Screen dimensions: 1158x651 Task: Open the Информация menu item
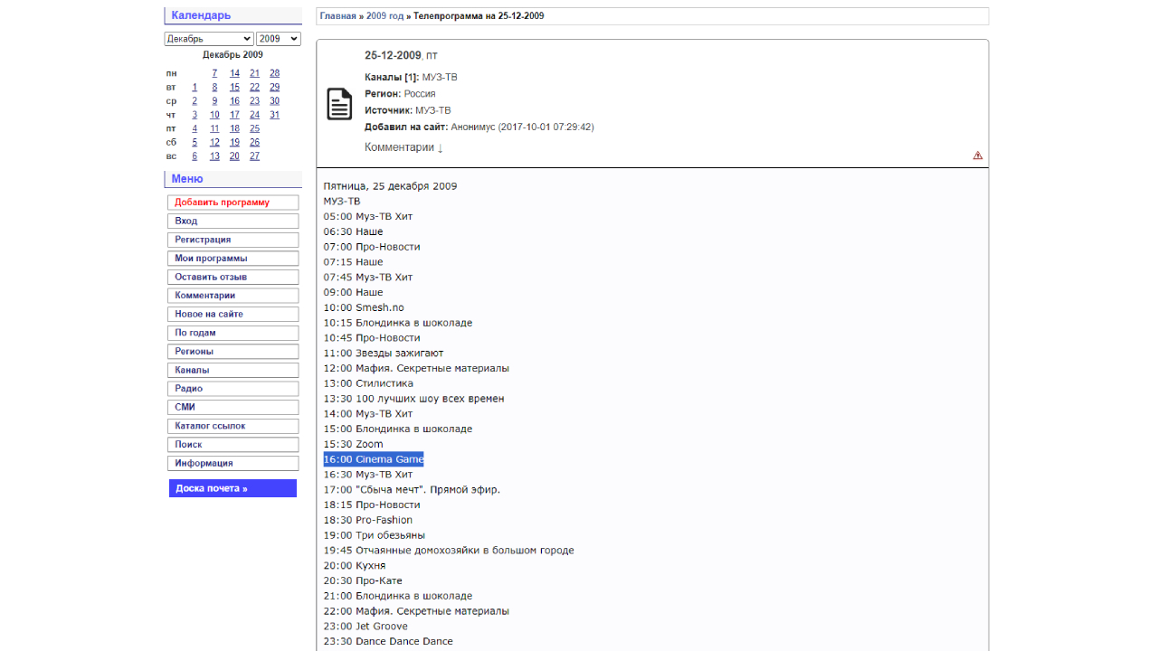(233, 463)
